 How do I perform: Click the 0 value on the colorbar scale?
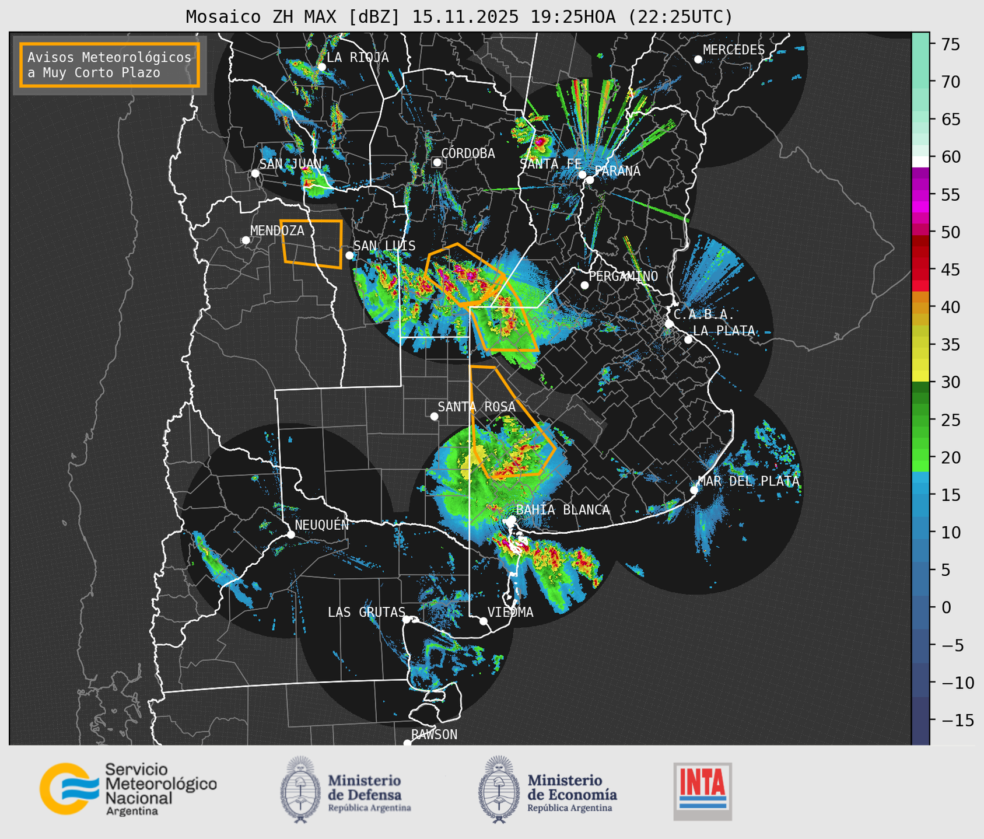[x=946, y=608]
